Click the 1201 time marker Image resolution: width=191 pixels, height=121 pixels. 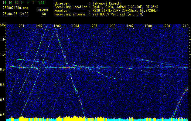(21, 26)
